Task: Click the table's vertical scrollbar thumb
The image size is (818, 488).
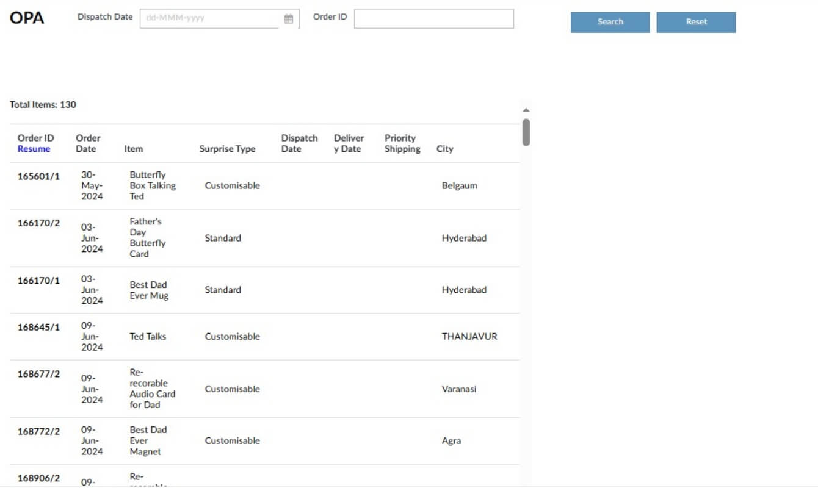Action: (x=526, y=132)
